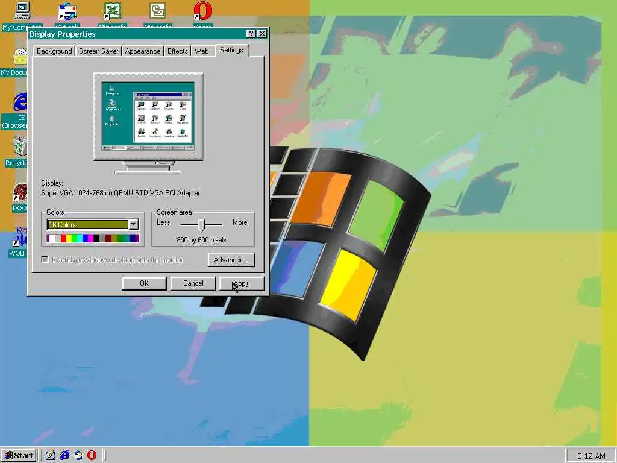
Task: Click Outlook Express quick launch icon
Action: click(x=78, y=456)
